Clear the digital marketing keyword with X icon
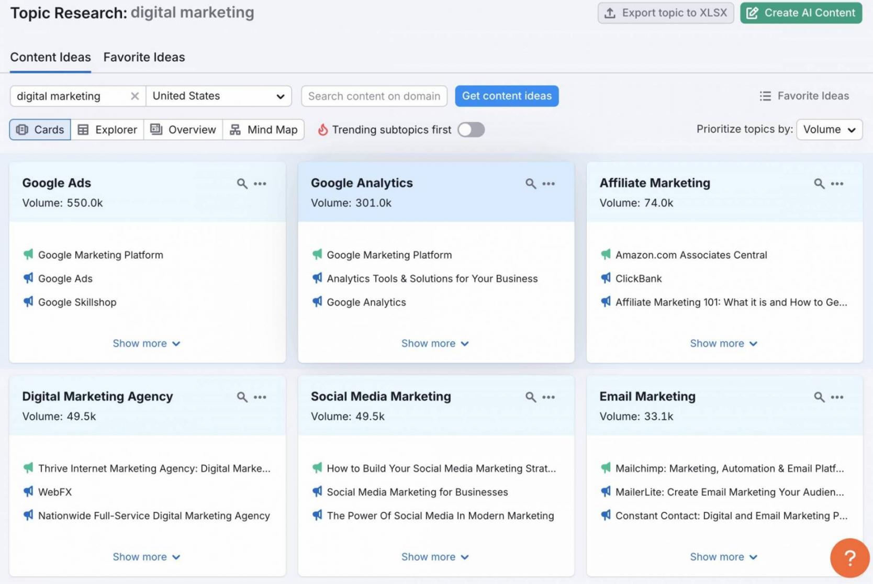Screen dimensions: 873x584 (135, 96)
